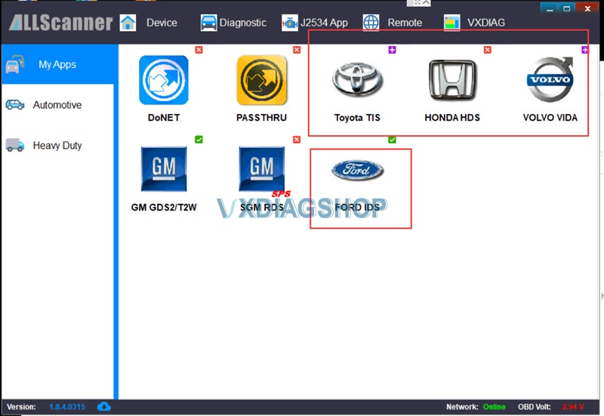Click the PASSTHRU label

[x=261, y=118]
